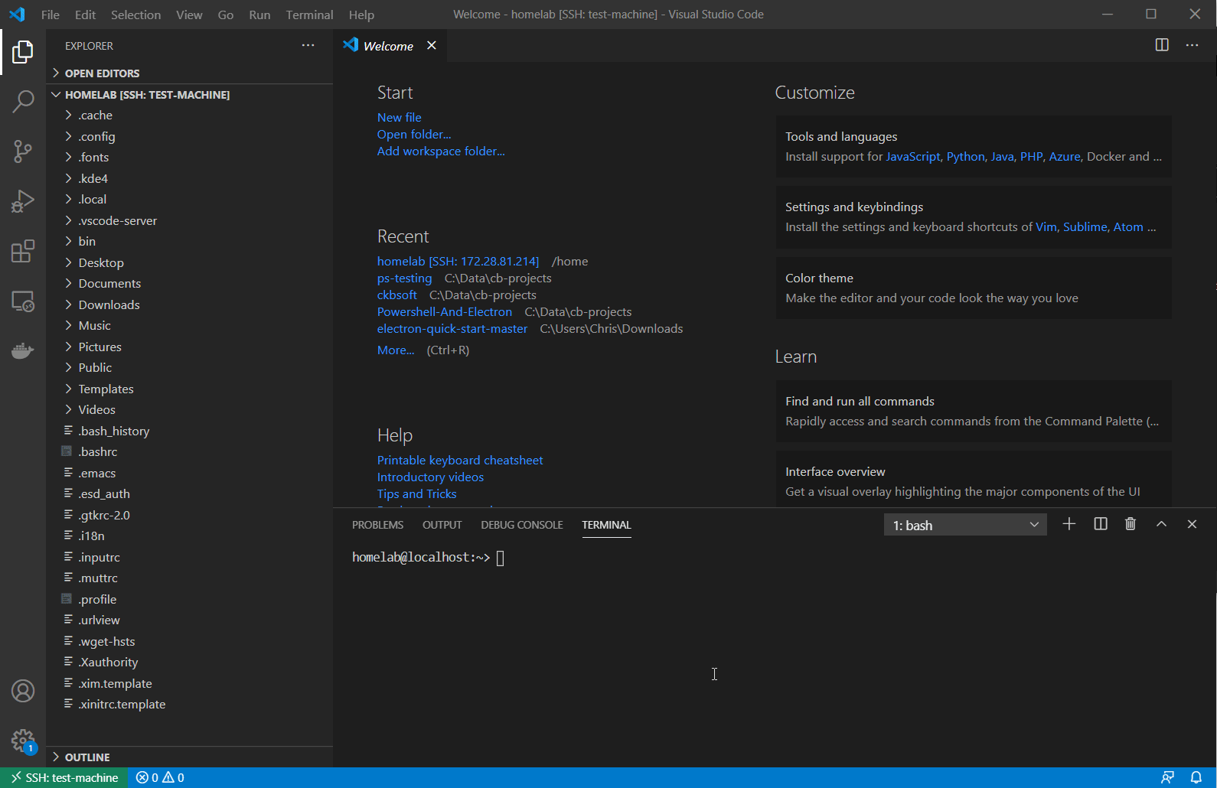
Task: Open the Search view icon
Action: (23, 101)
